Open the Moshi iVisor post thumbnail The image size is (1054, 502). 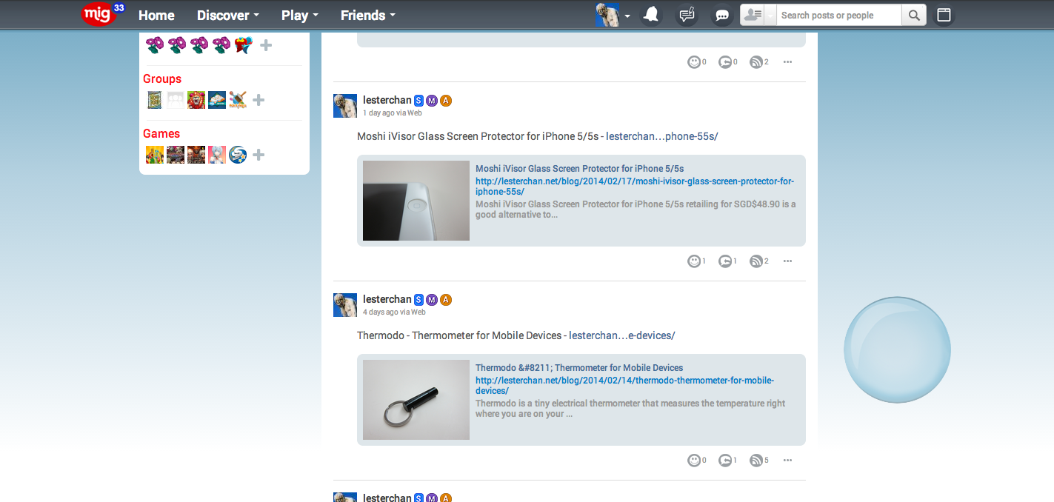(416, 201)
